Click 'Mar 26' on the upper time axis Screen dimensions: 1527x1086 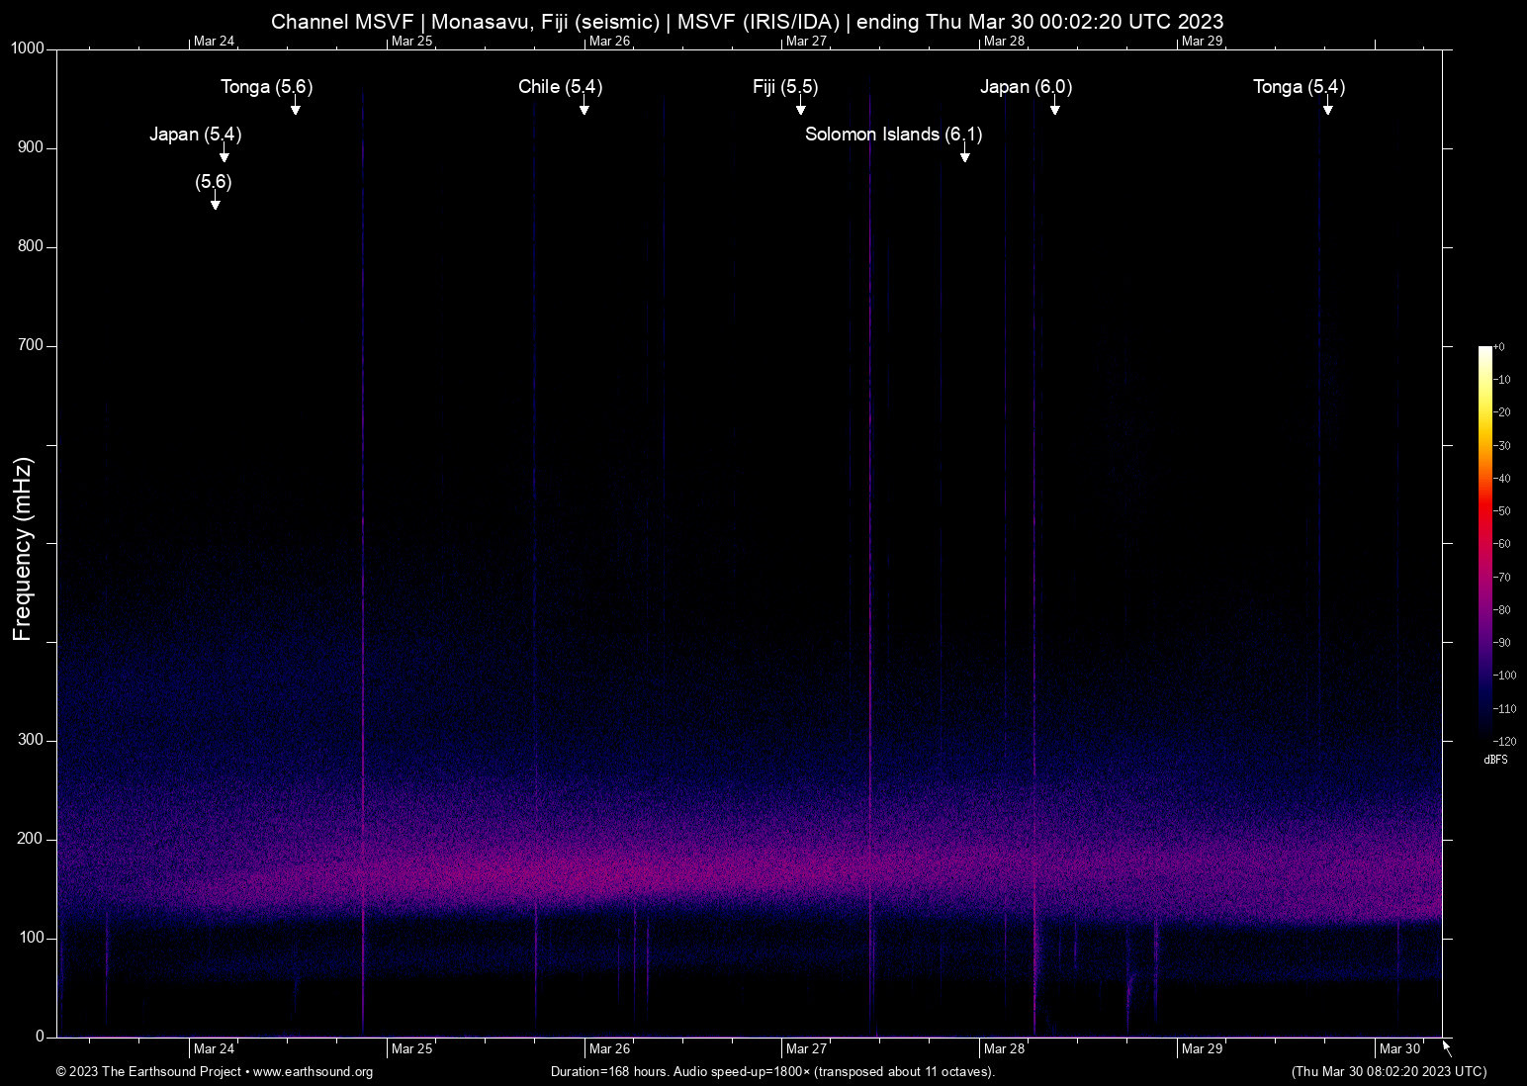pyautogui.click(x=609, y=42)
